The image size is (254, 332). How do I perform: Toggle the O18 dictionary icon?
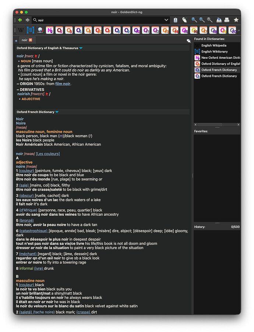tap(213, 30)
